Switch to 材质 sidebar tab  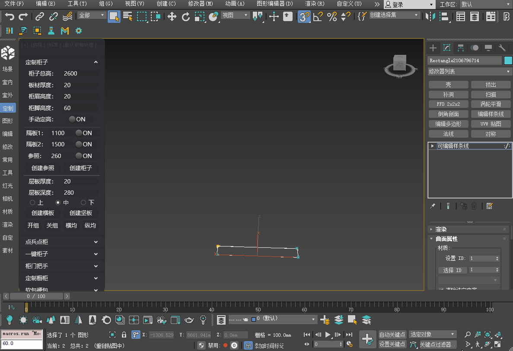(x=8, y=212)
